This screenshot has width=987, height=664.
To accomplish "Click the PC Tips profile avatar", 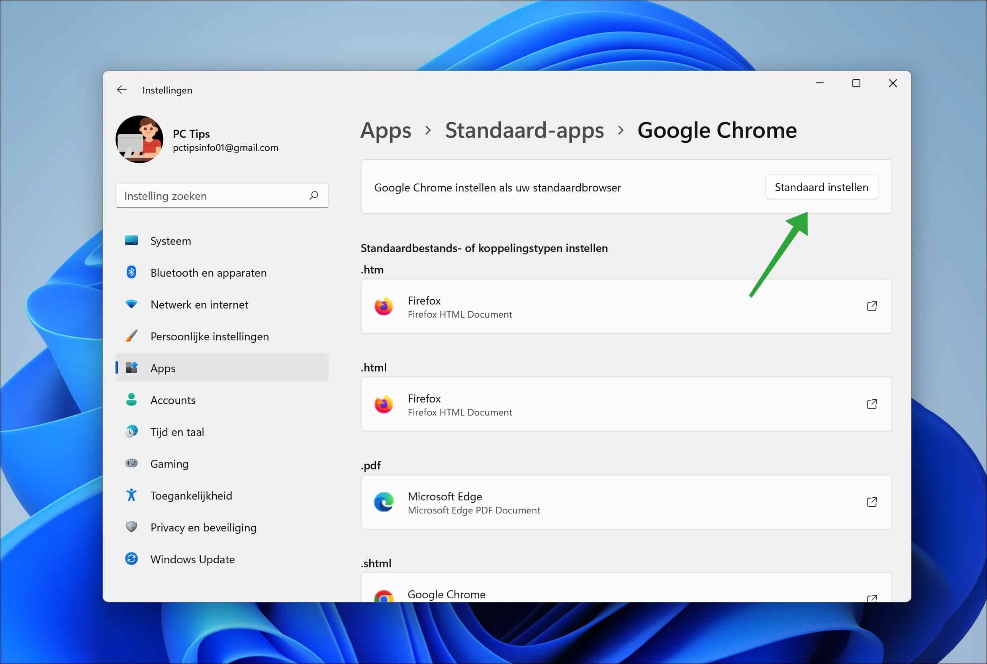I will point(140,140).
